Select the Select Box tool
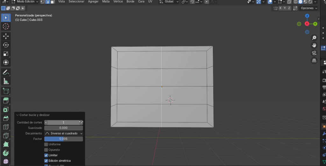326x166 pixels. pos(6,18)
